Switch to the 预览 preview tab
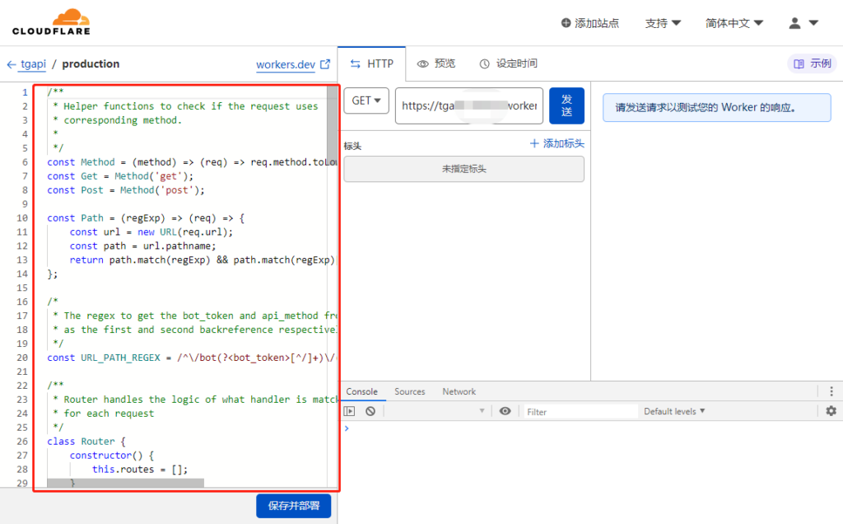Viewport: 843px width, 524px height. point(436,63)
